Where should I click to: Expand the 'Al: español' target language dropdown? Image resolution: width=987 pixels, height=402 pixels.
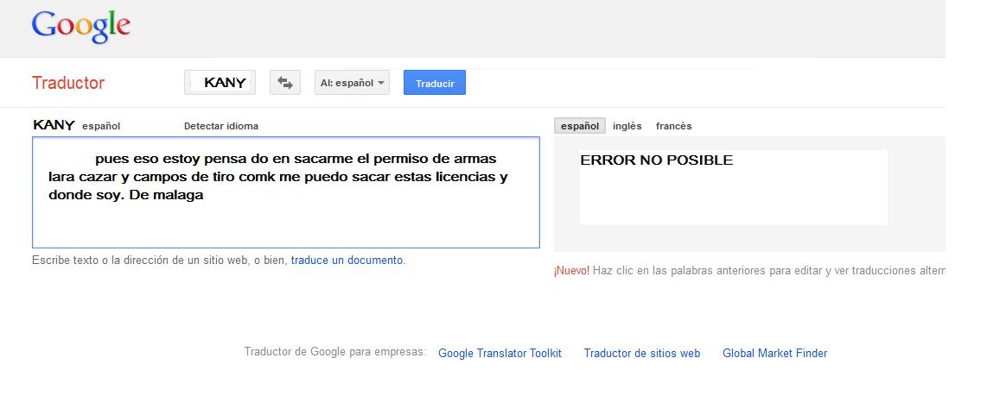coord(352,83)
